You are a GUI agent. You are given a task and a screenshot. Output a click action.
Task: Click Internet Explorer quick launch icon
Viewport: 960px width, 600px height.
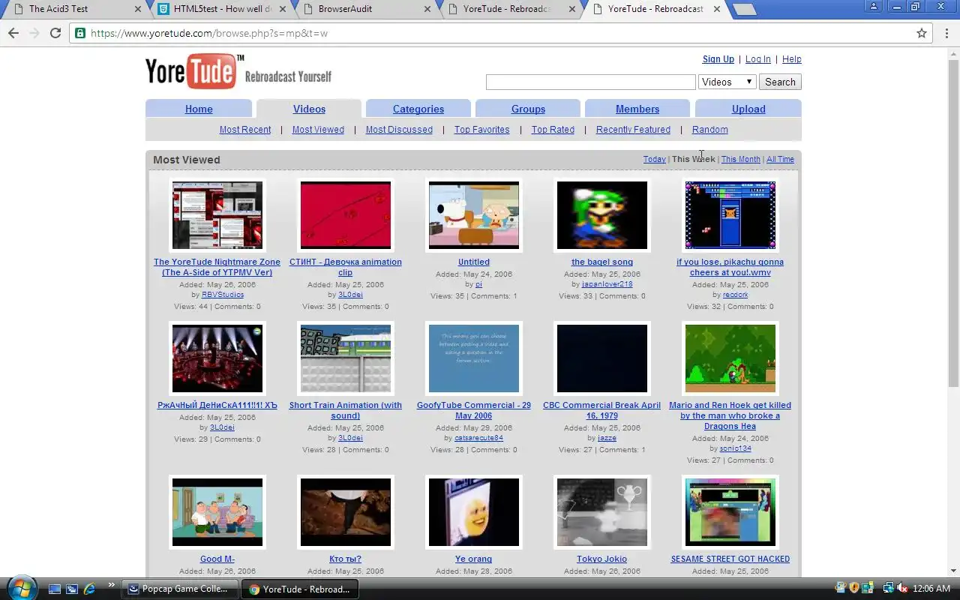[90, 589]
